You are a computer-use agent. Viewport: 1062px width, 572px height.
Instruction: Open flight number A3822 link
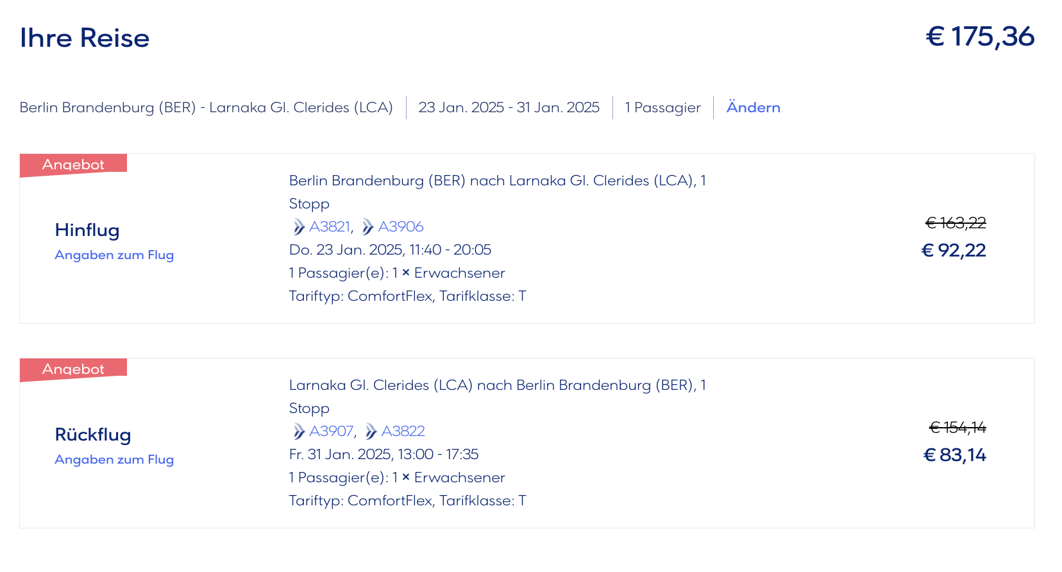(403, 432)
